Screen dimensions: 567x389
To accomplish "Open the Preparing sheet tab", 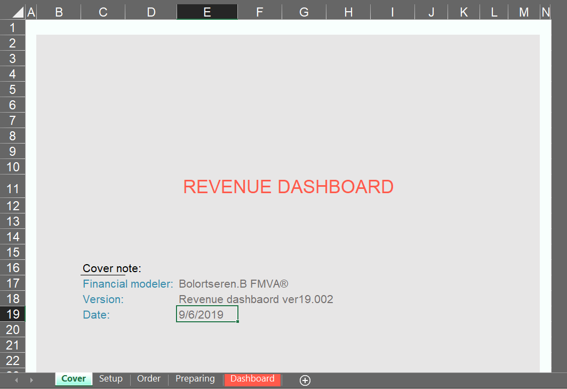I will [x=195, y=379].
